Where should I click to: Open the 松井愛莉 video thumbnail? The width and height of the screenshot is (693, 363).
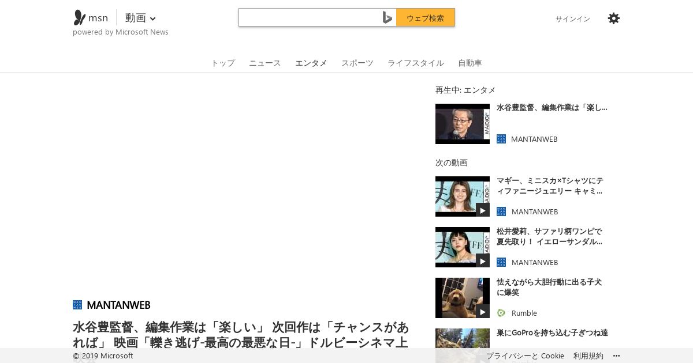tap(463, 247)
